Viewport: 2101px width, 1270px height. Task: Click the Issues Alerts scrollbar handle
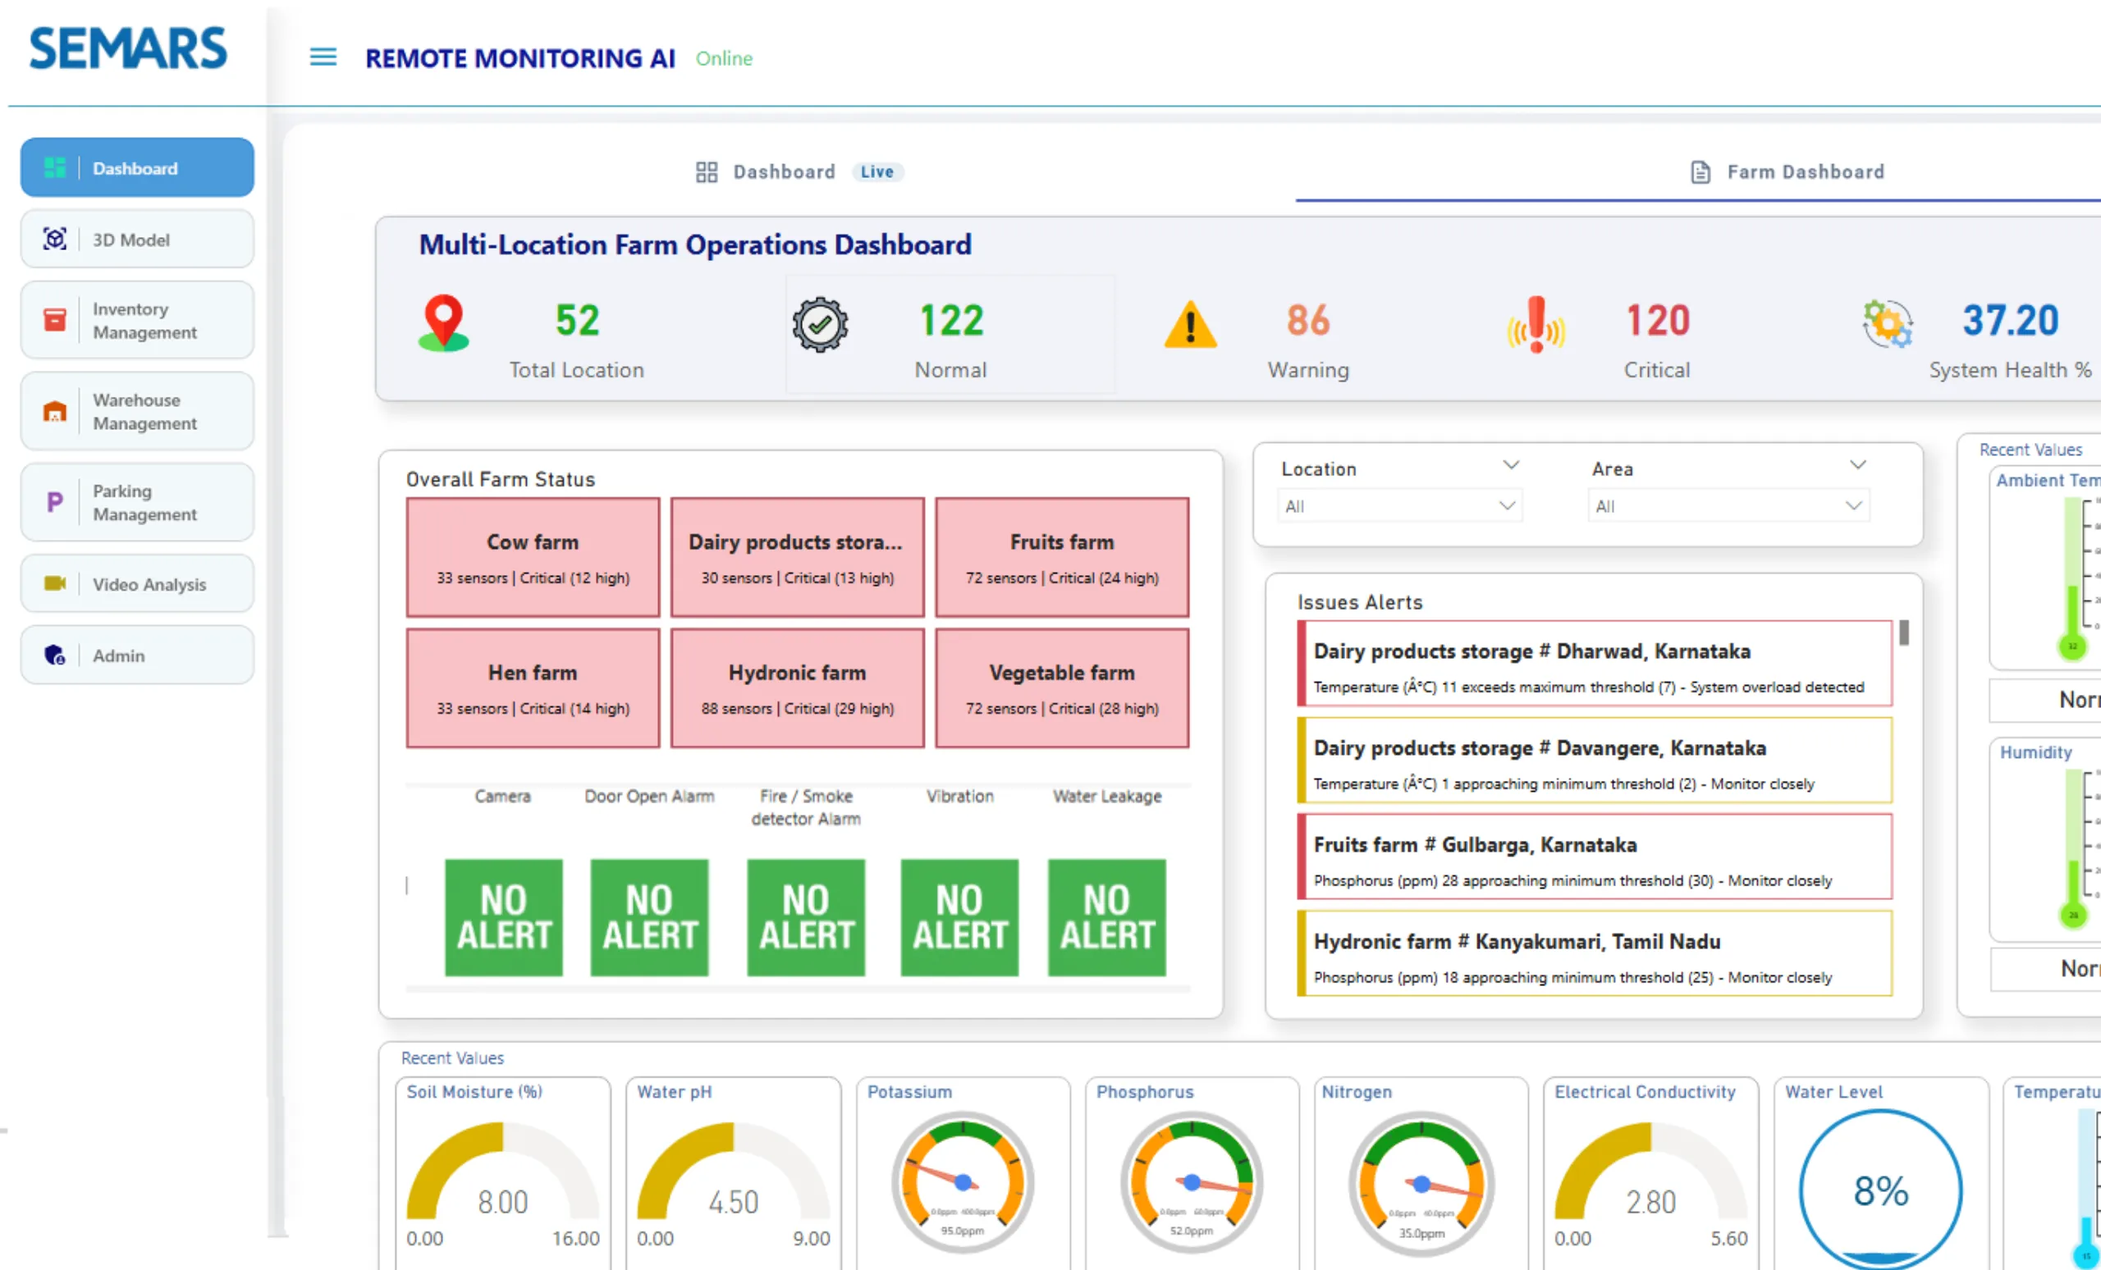(1903, 633)
